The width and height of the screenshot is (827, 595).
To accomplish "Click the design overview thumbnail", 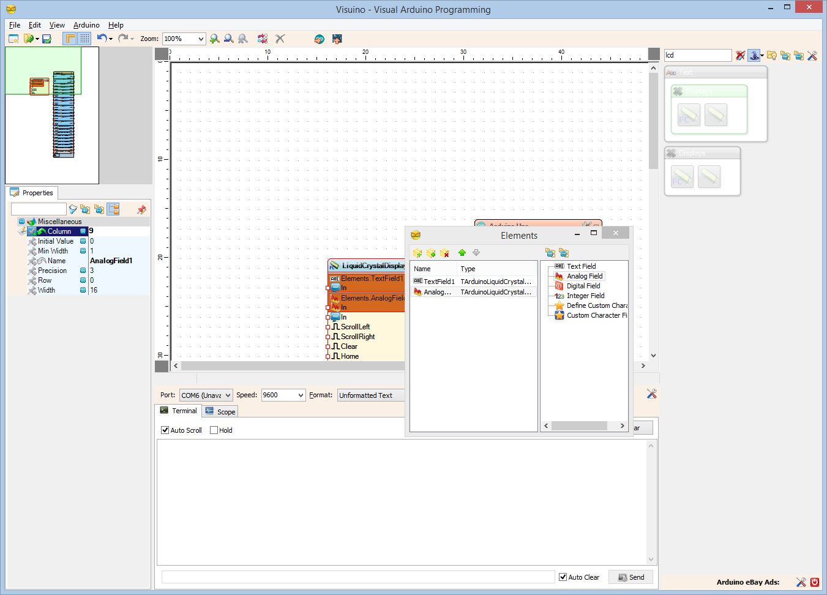I will pyautogui.click(x=52, y=116).
